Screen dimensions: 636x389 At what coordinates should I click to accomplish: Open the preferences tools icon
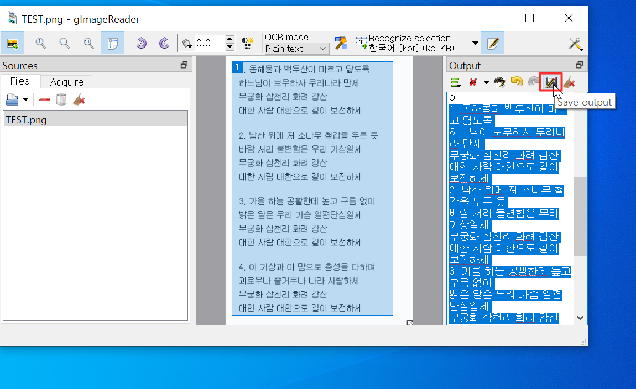click(576, 44)
